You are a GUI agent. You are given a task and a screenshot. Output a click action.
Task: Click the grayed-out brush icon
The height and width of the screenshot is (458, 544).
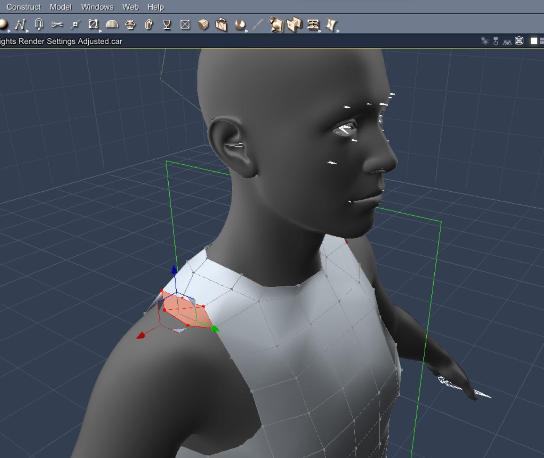tap(258, 25)
